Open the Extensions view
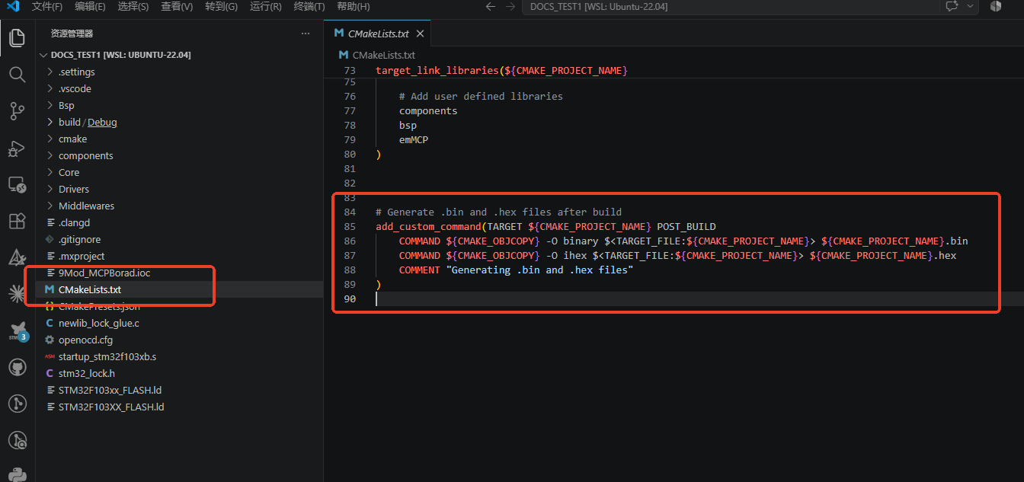The width and height of the screenshot is (1024, 482). coord(17,221)
